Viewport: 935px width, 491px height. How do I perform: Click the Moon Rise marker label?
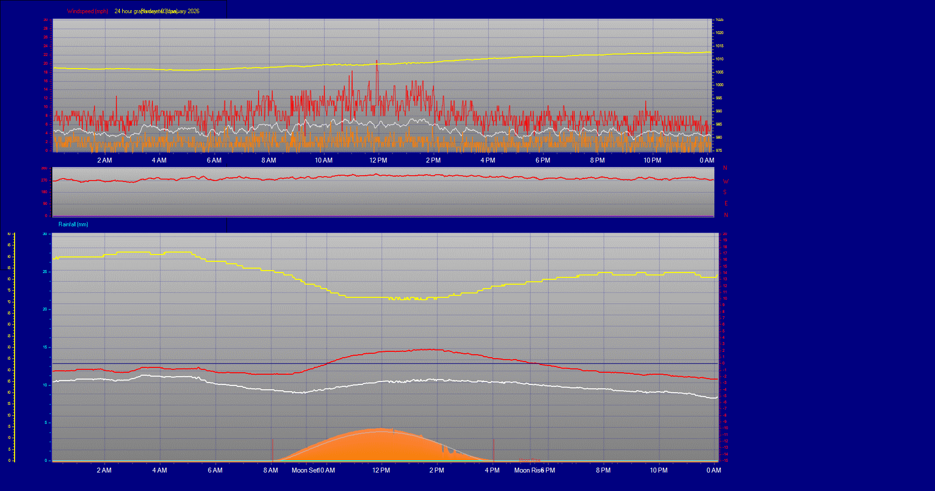(529, 470)
